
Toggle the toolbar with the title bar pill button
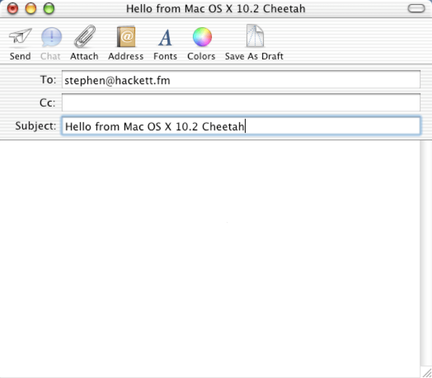416,9
